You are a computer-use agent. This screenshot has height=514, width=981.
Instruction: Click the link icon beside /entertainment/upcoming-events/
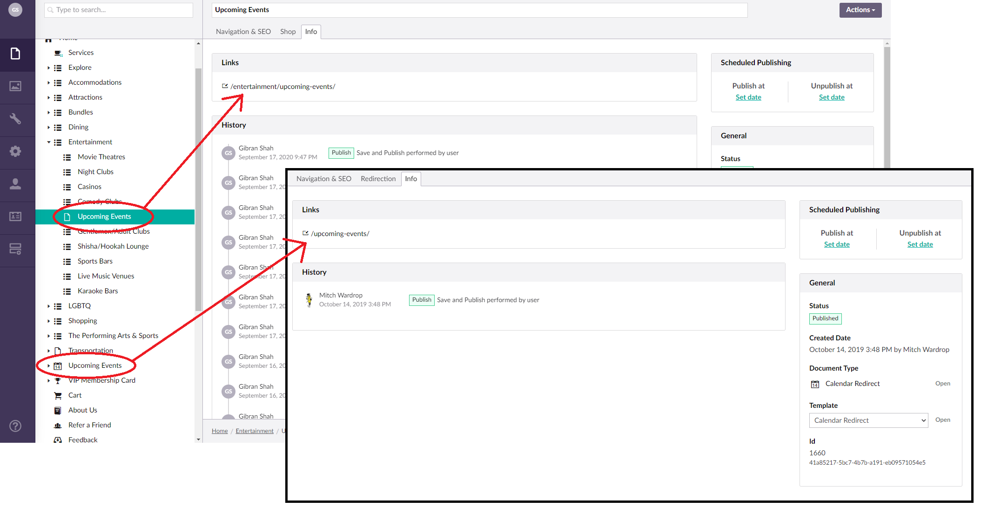tap(225, 86)
